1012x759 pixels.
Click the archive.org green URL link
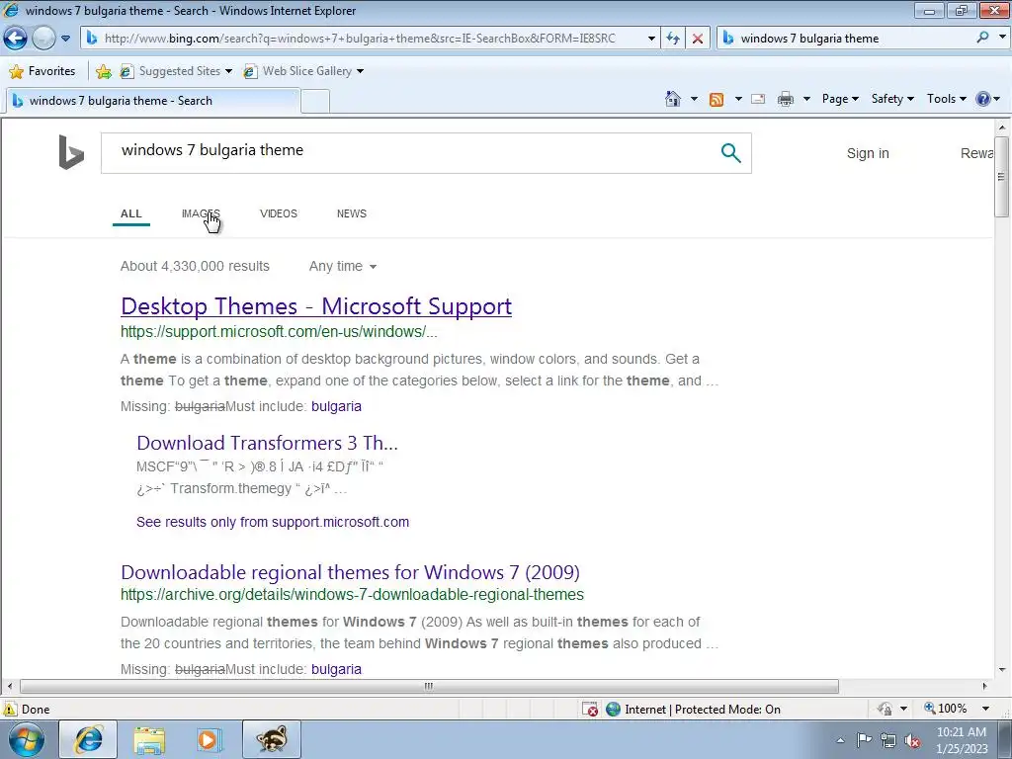(x=352, y=594)
